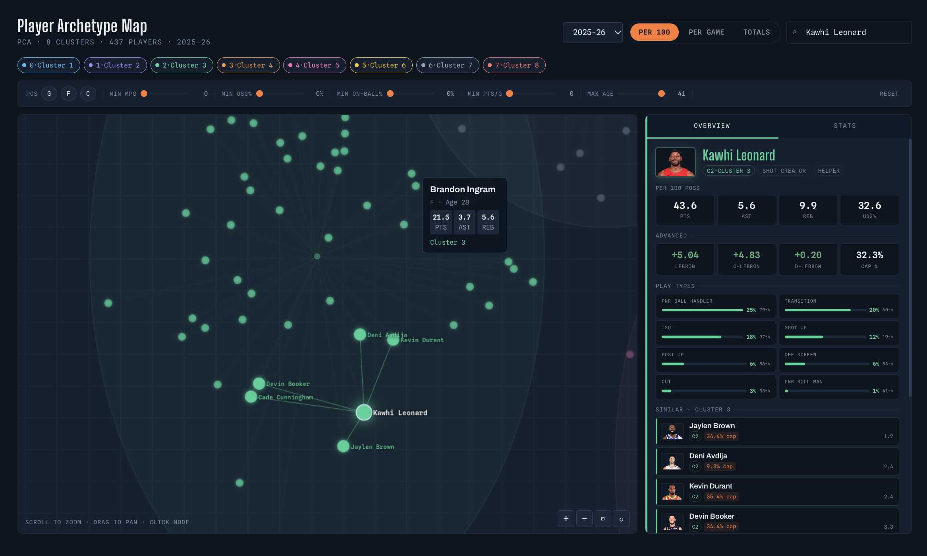
Task: Click the C2·CLUSTER 3 badge under player name
Action: coord(728,171)
